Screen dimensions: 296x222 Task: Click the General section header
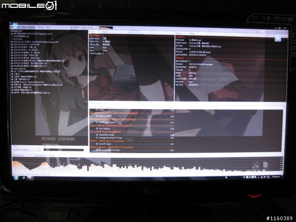[180, 58]
